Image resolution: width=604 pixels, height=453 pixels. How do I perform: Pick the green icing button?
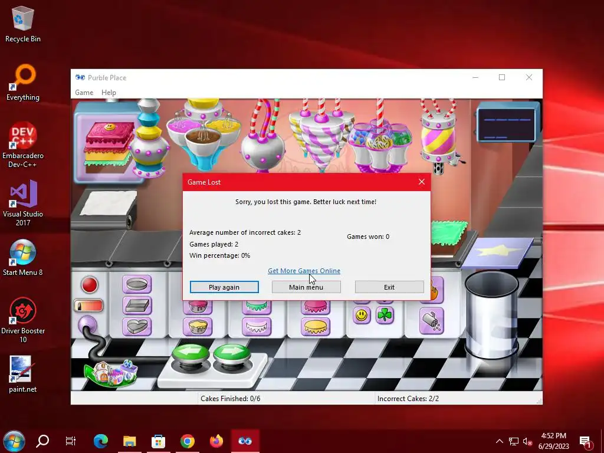point(257,307)
